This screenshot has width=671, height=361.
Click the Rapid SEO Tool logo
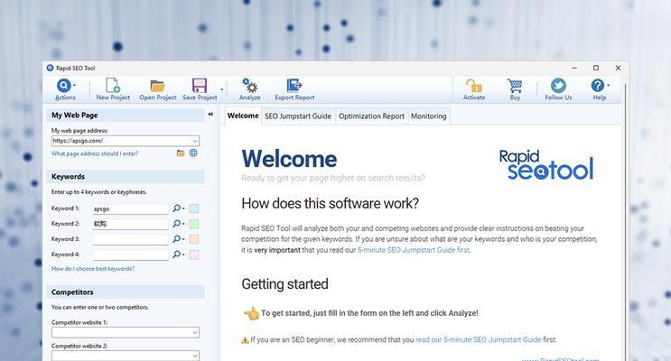[546, 164]
